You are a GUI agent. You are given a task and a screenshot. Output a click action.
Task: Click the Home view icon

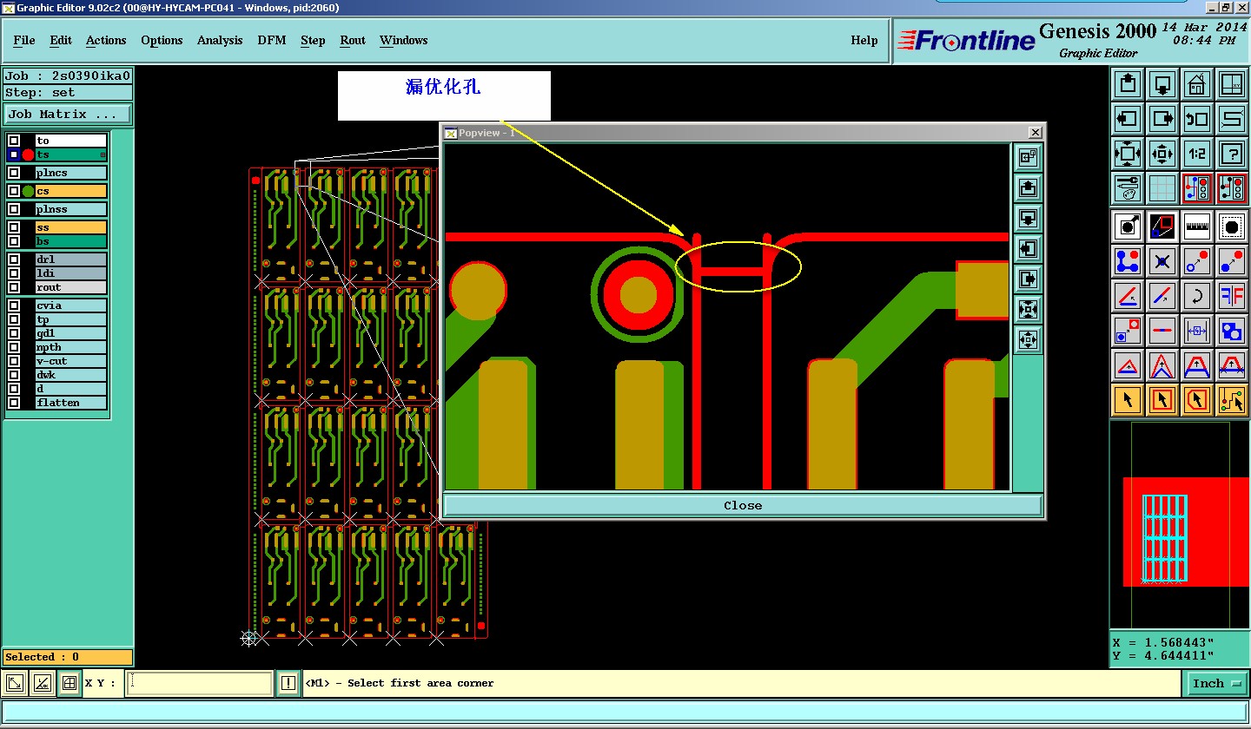1197,84
